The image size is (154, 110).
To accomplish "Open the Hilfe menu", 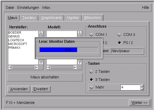I will (x=145, y=8).
